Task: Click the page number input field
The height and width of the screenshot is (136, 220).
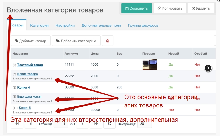Action: pyautogui.click(x=61, y=124)
